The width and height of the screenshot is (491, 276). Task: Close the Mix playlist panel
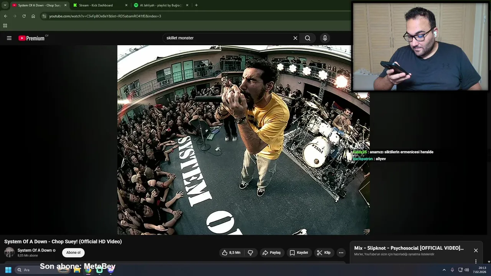tap(476, 250)
